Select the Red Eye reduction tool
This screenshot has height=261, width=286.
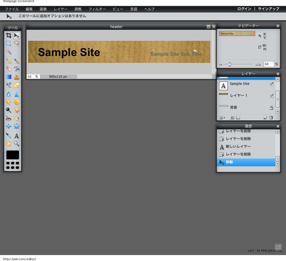point(8,119)
